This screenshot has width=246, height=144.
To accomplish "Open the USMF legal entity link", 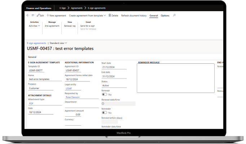I will tap(69, 89).
